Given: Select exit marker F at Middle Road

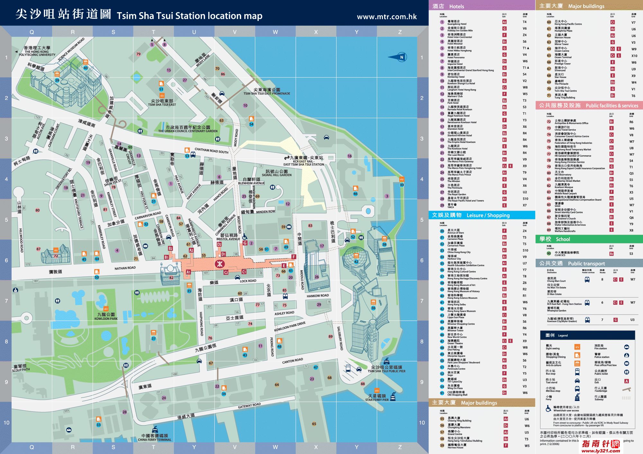Looking at the screenshot, I should click(x=293, y=257).
